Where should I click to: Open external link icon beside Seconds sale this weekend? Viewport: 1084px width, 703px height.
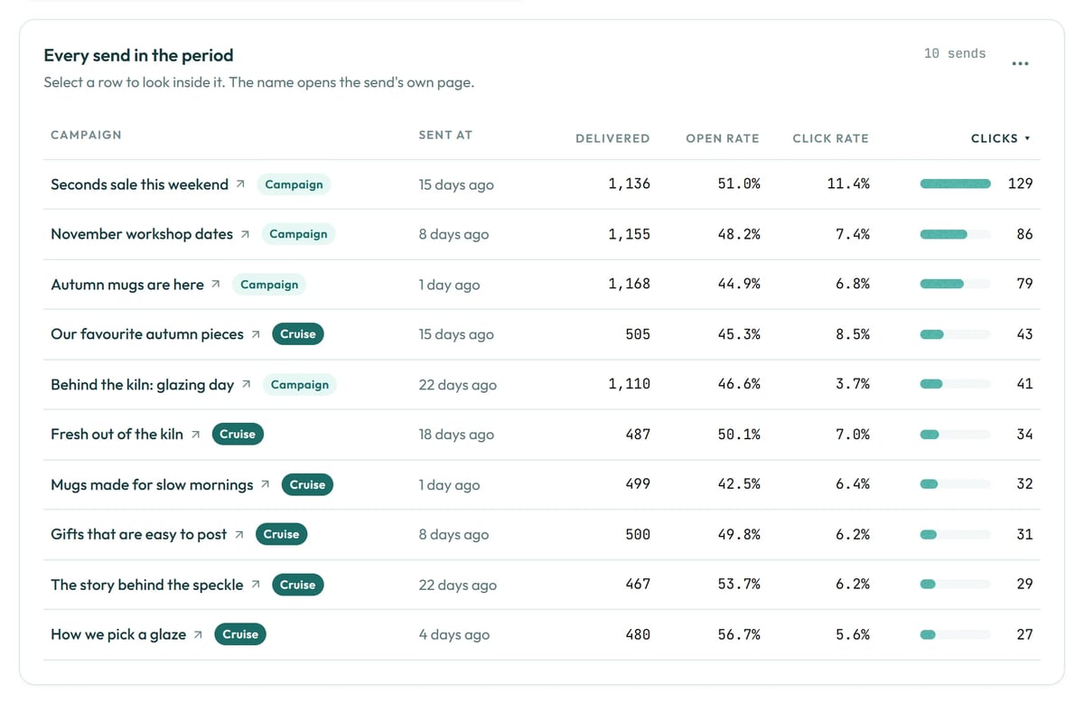(x=240, y=184)
